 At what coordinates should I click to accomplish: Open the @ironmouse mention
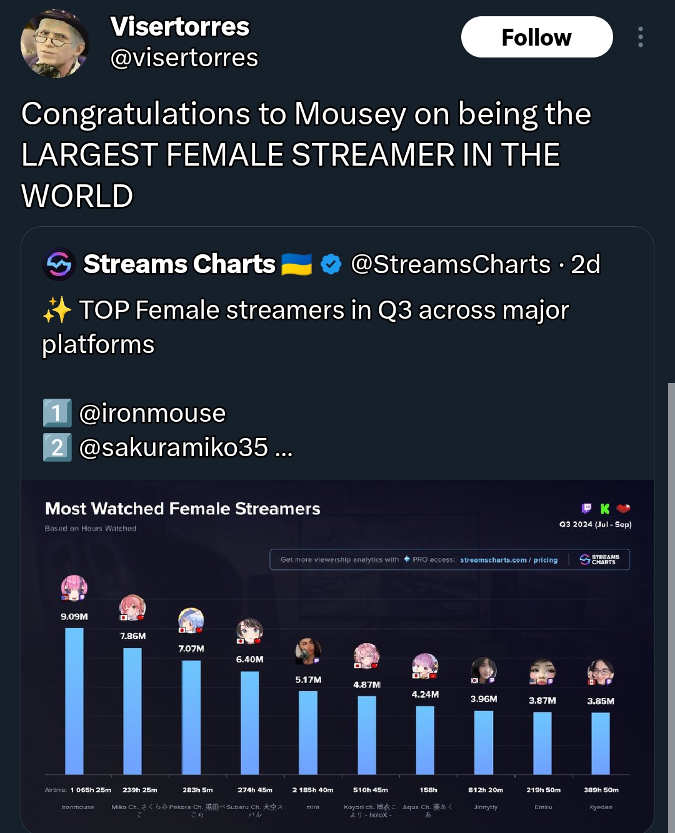coord(152,413)
